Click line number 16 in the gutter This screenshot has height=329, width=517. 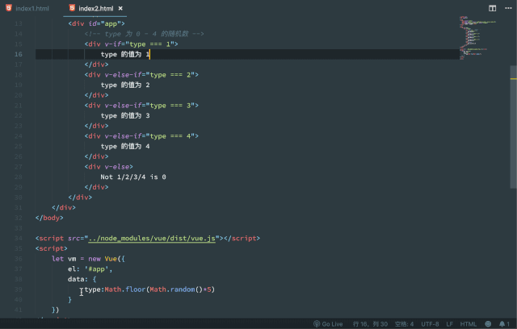[x=19, y=54]
